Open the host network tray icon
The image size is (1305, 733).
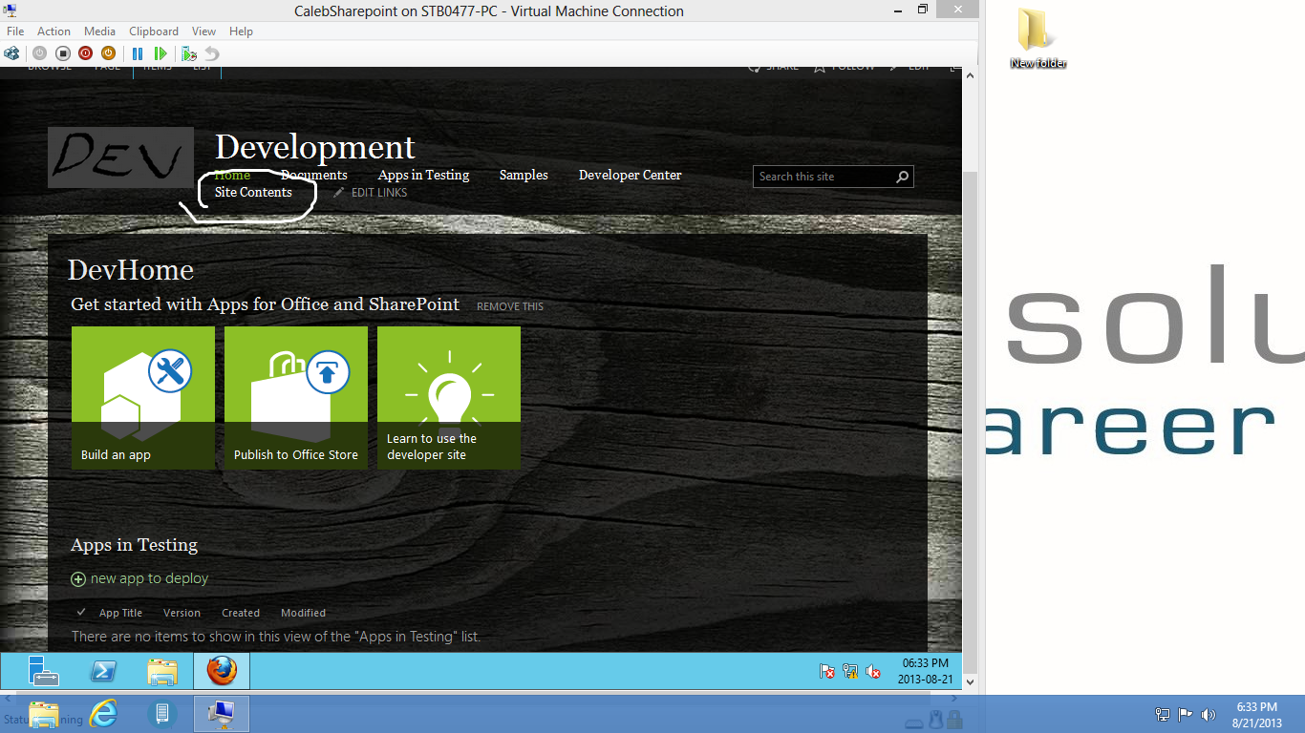tap(1163, 715)
